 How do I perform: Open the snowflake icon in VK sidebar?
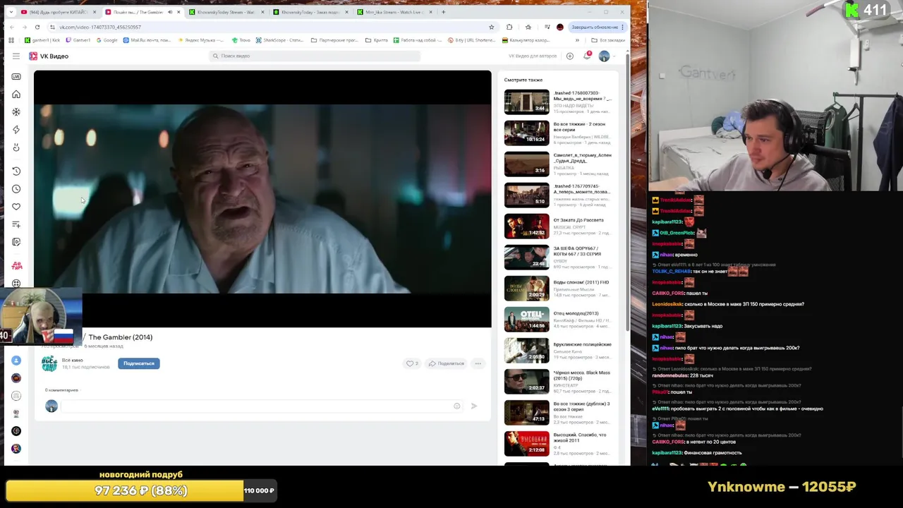click(x=16, y=112)
